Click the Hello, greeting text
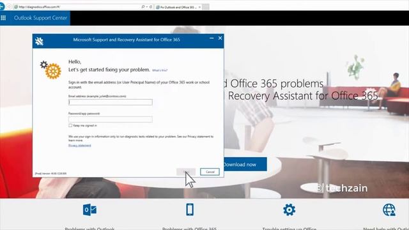Image resolution: width=409 pixels, height=230 pixels. (x=75, y=62)
